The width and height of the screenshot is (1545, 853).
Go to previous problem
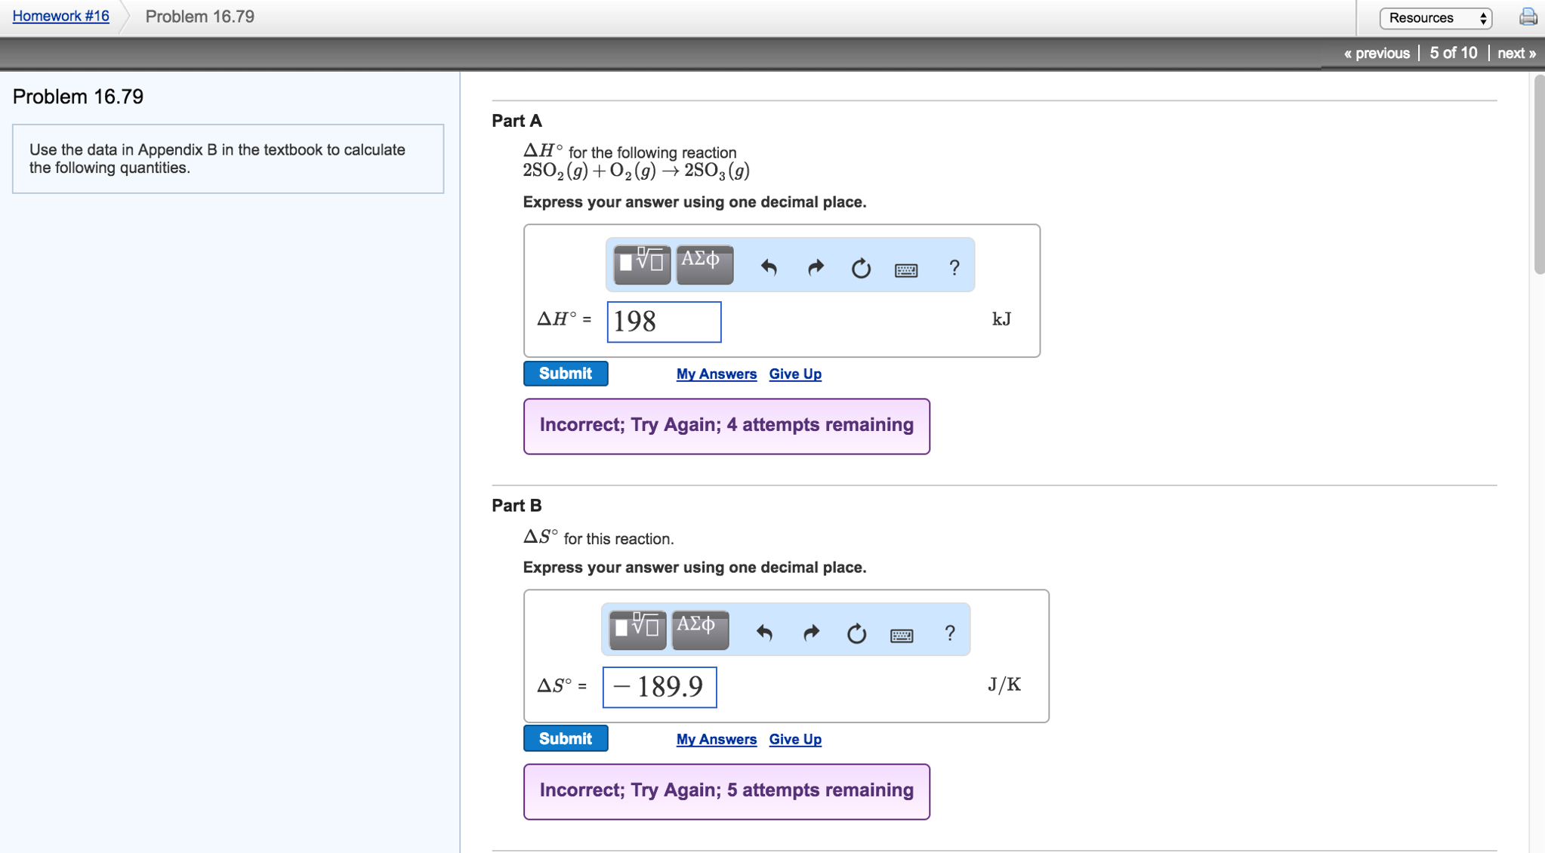[x=1377, y=53]
